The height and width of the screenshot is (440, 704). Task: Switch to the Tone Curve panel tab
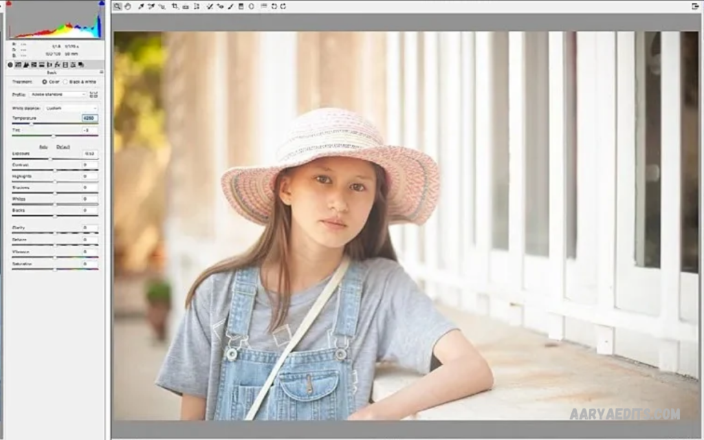[19, 65]
